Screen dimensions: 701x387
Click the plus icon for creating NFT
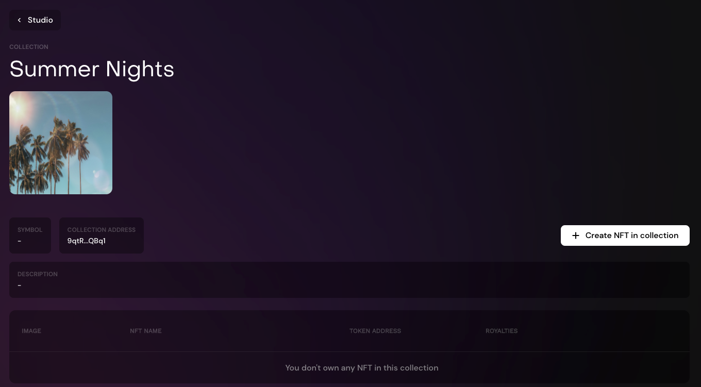pos(576,235)
